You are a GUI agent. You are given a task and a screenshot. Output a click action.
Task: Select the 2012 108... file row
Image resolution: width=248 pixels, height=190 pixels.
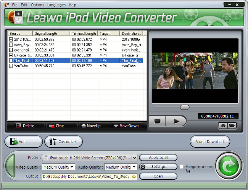tap(76, 39)
